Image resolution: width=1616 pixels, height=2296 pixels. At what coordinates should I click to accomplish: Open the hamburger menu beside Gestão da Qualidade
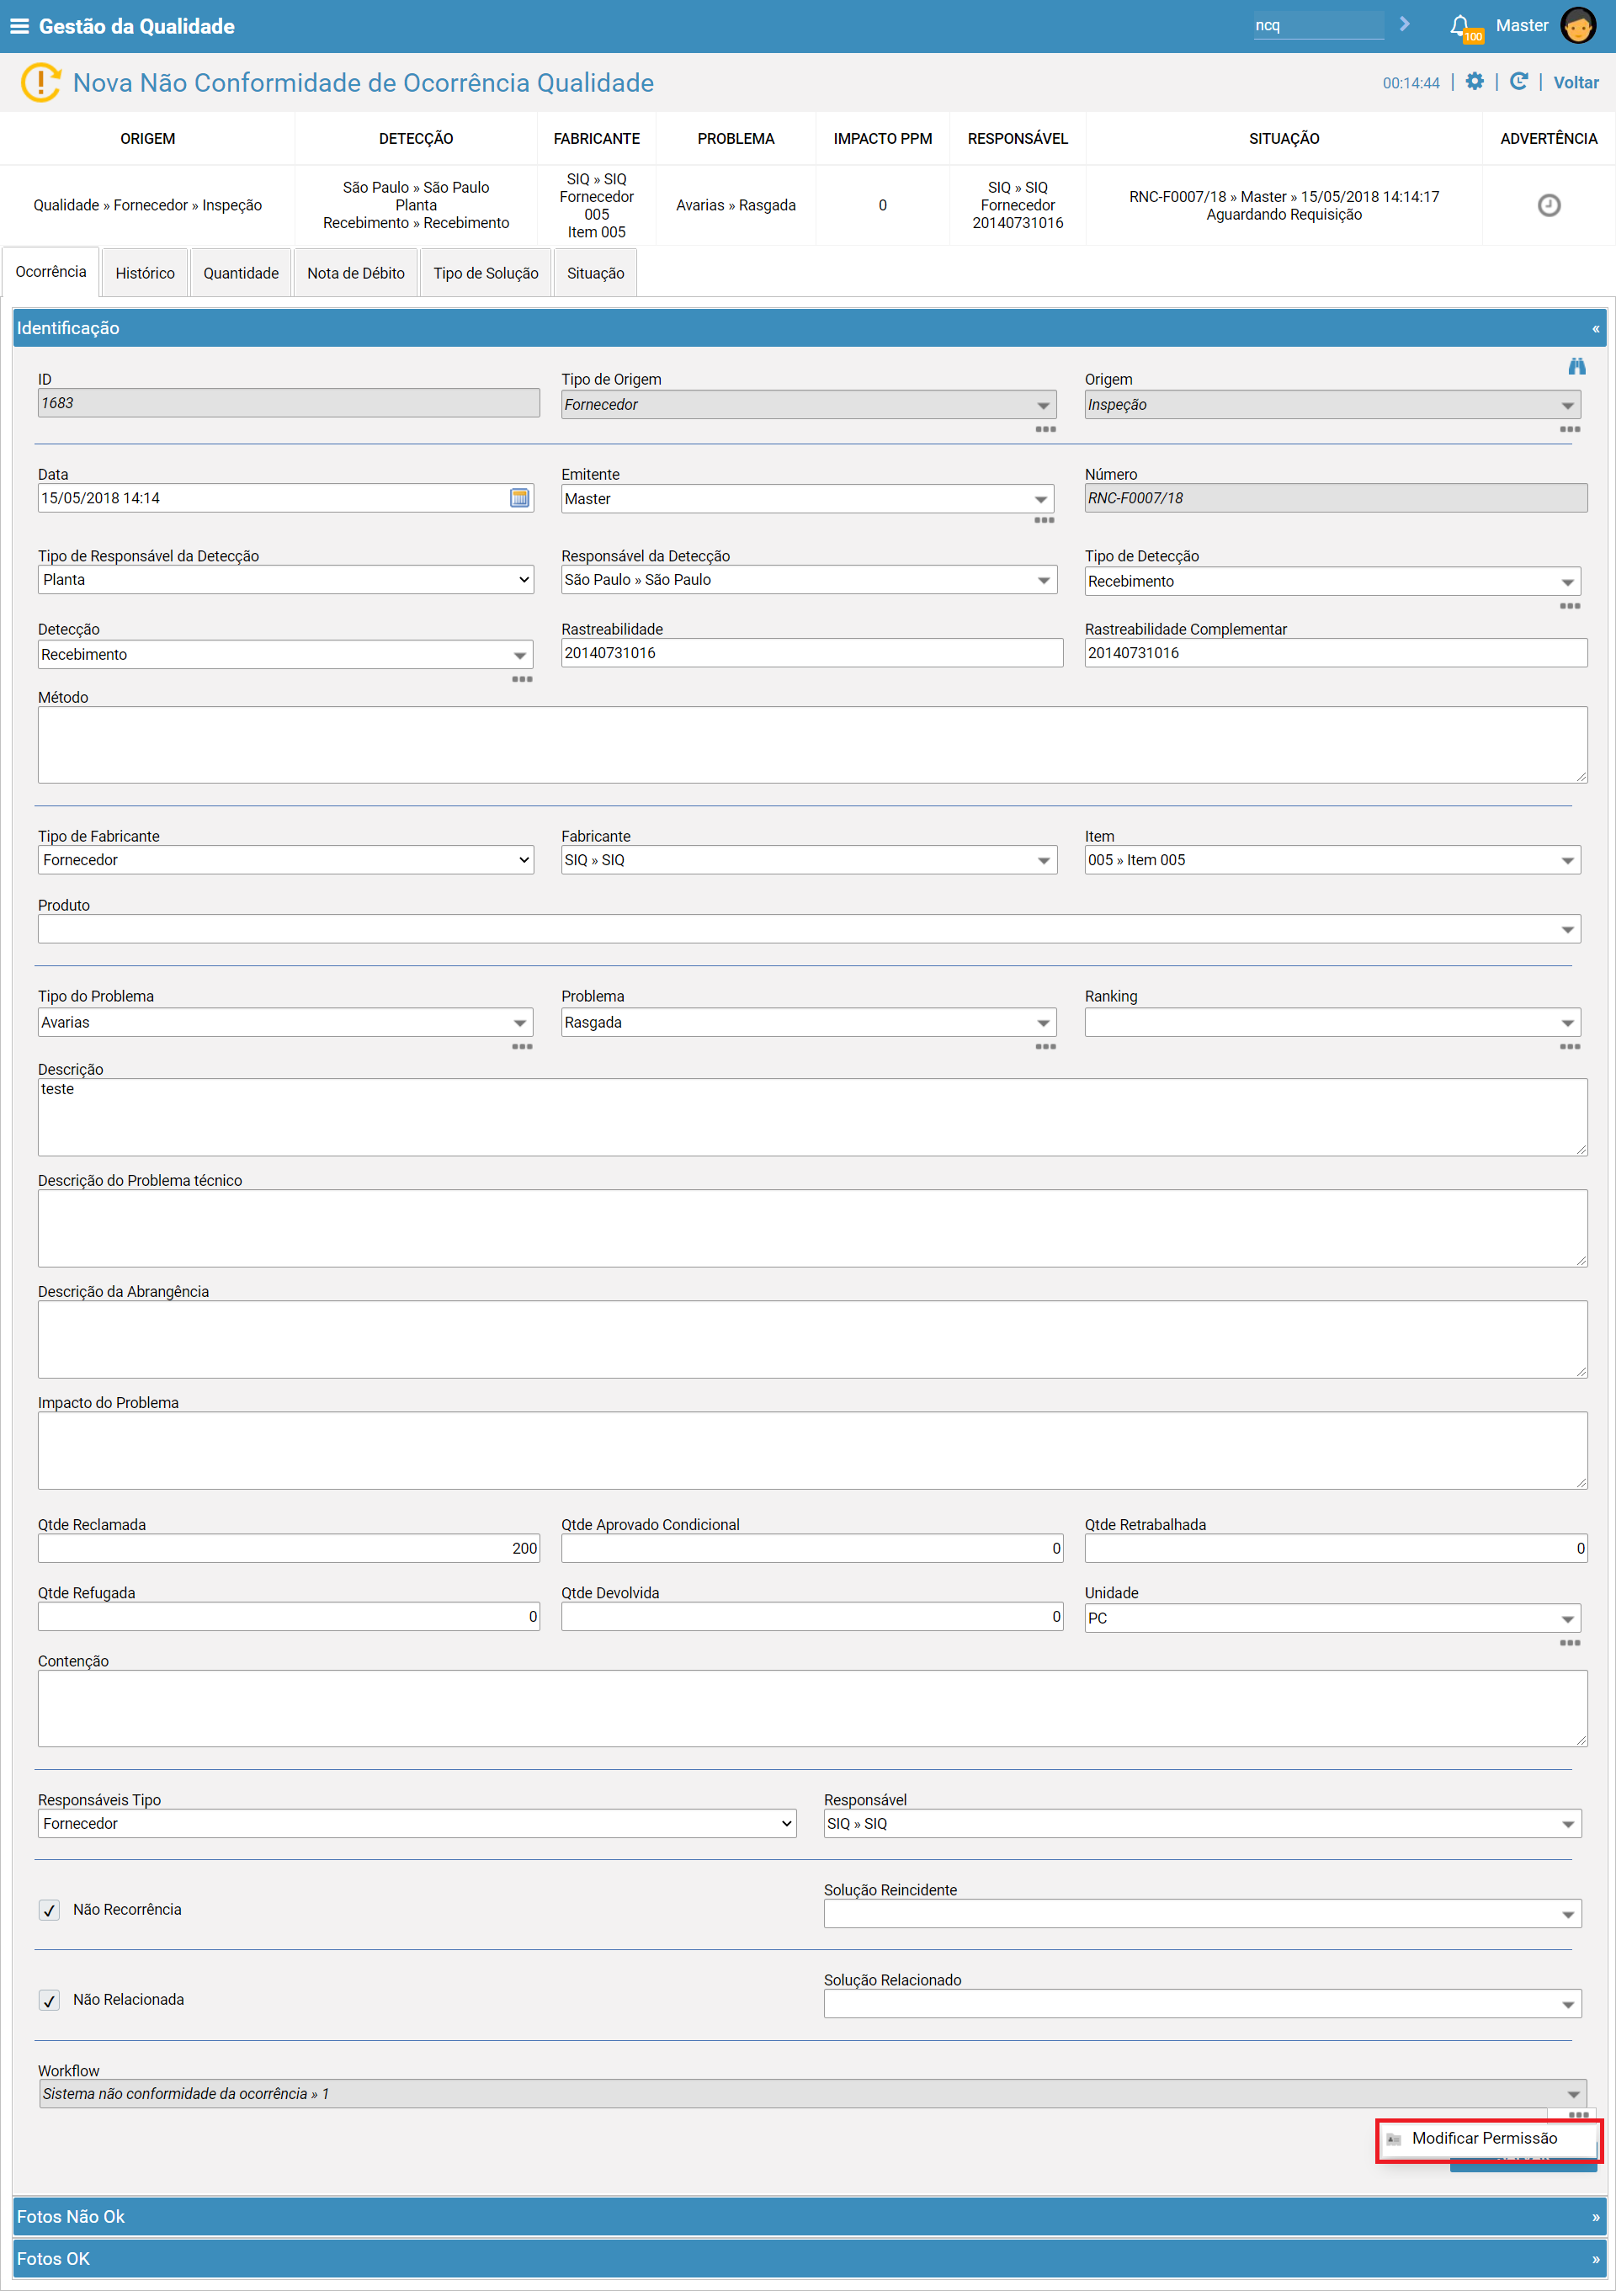pos(19,26)
